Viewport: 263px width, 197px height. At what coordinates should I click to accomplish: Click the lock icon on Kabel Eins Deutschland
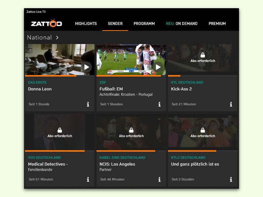click(131, 130)
